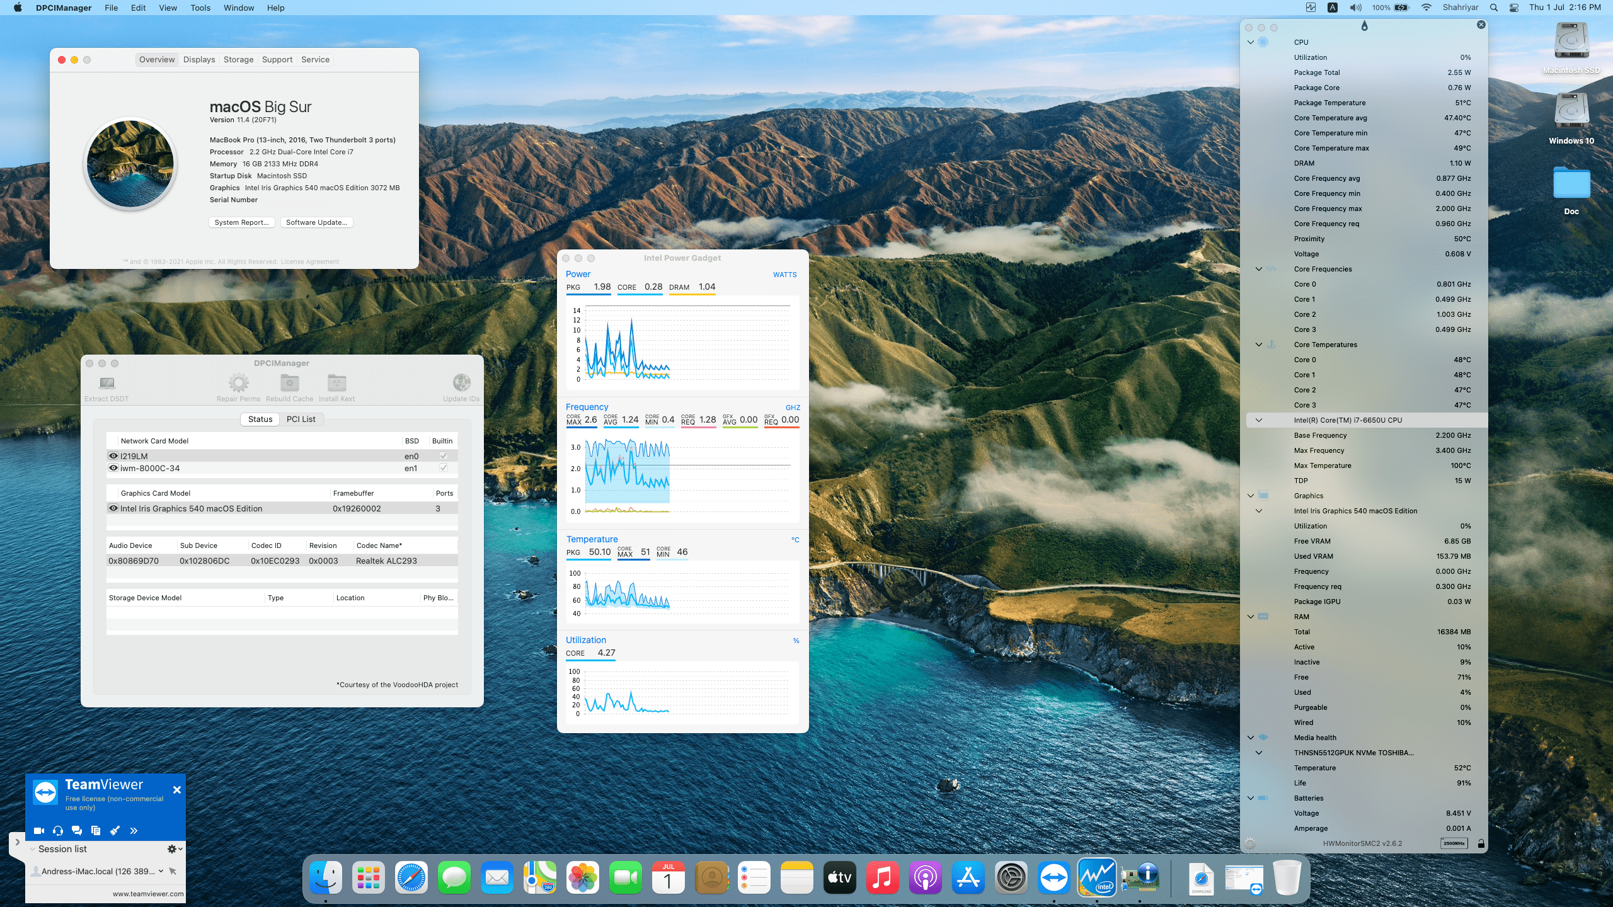Open TeamViewer from the Dock

point(1054,877)
